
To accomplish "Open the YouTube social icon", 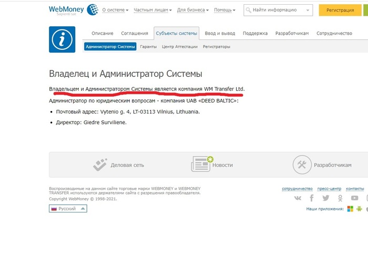I will (x=355, y=198).
